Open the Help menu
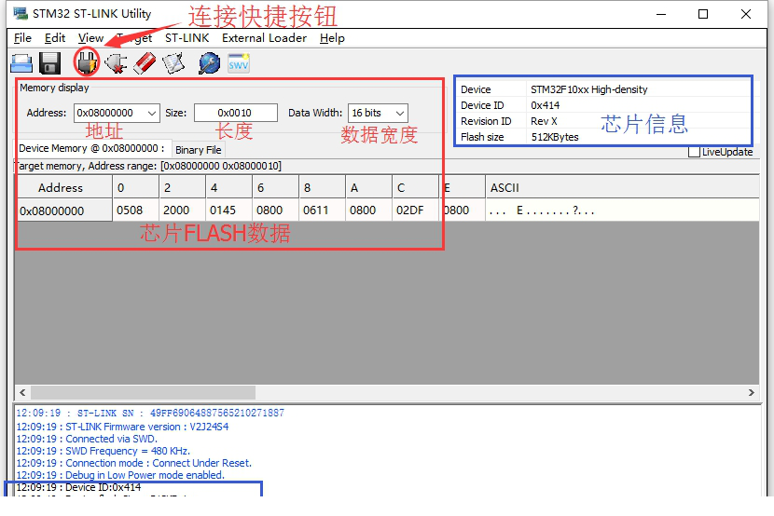 tap(332, 38)
